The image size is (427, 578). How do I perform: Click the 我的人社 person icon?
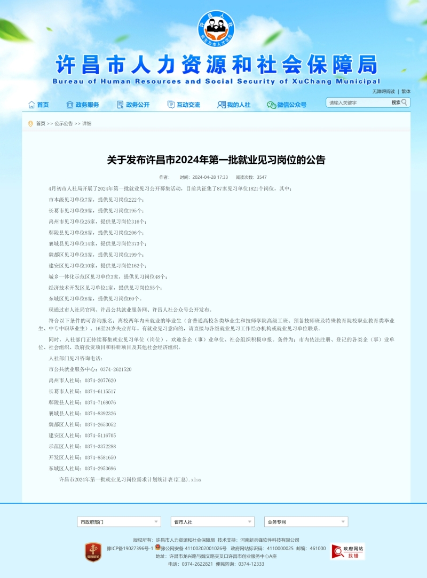tap(221, 105)
